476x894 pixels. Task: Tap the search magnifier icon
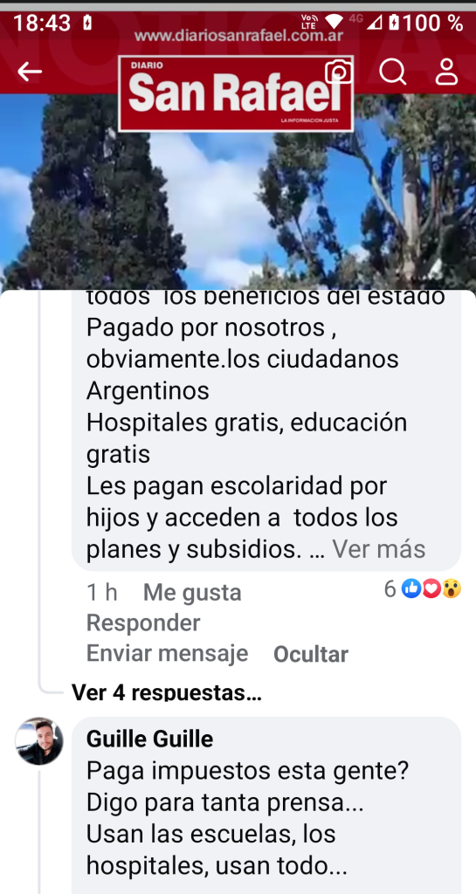pyautogui.click(x=393, y=72)
